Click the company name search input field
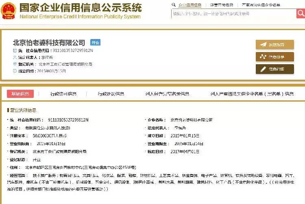Image resolution: width=305 pixels, height=204 pixels. point(231,13)
